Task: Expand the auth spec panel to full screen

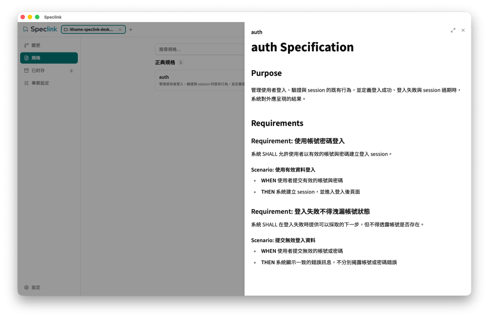Action: [453, 30]
